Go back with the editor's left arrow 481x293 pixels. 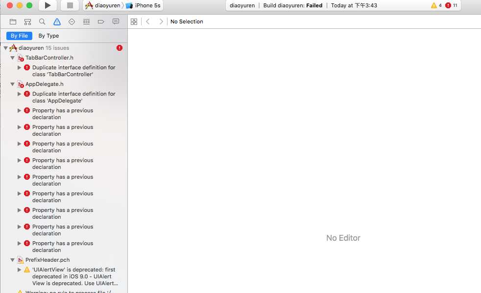click(148, 21)
